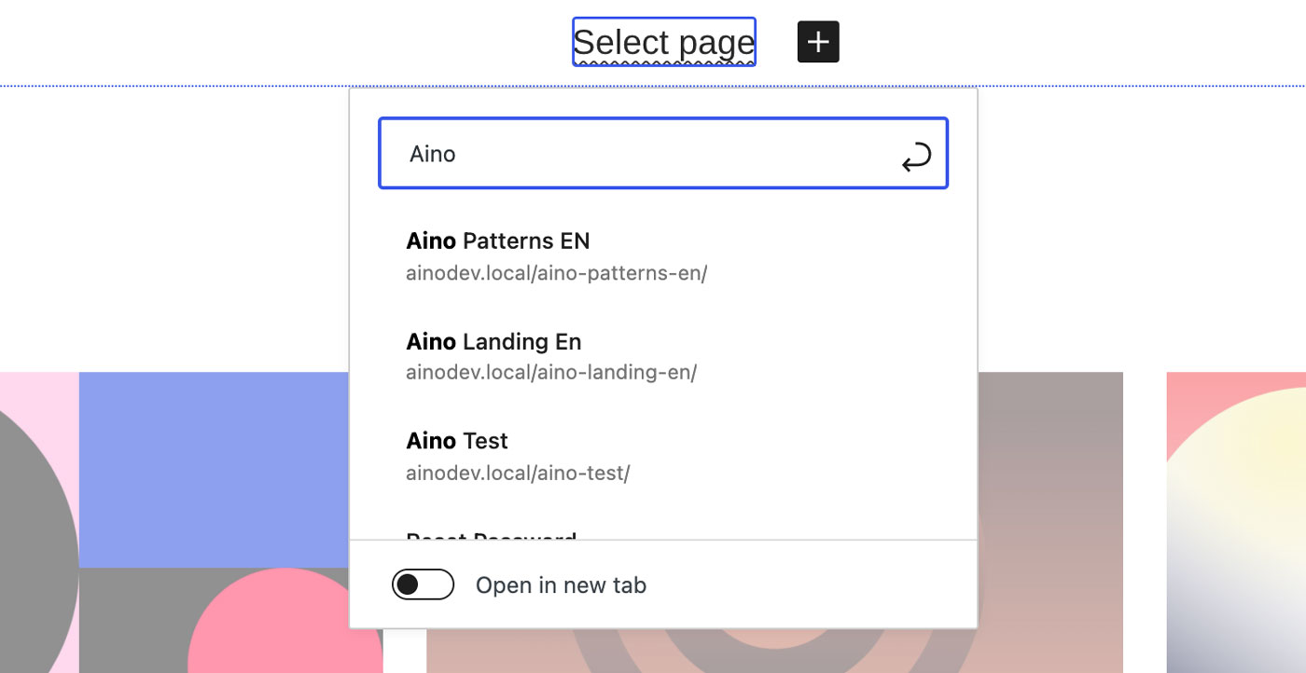Click the "Open in new tab" label text

point(561,585)
